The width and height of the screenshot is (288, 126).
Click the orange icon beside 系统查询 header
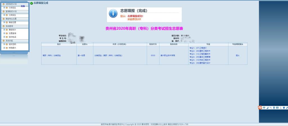point(3,26)
